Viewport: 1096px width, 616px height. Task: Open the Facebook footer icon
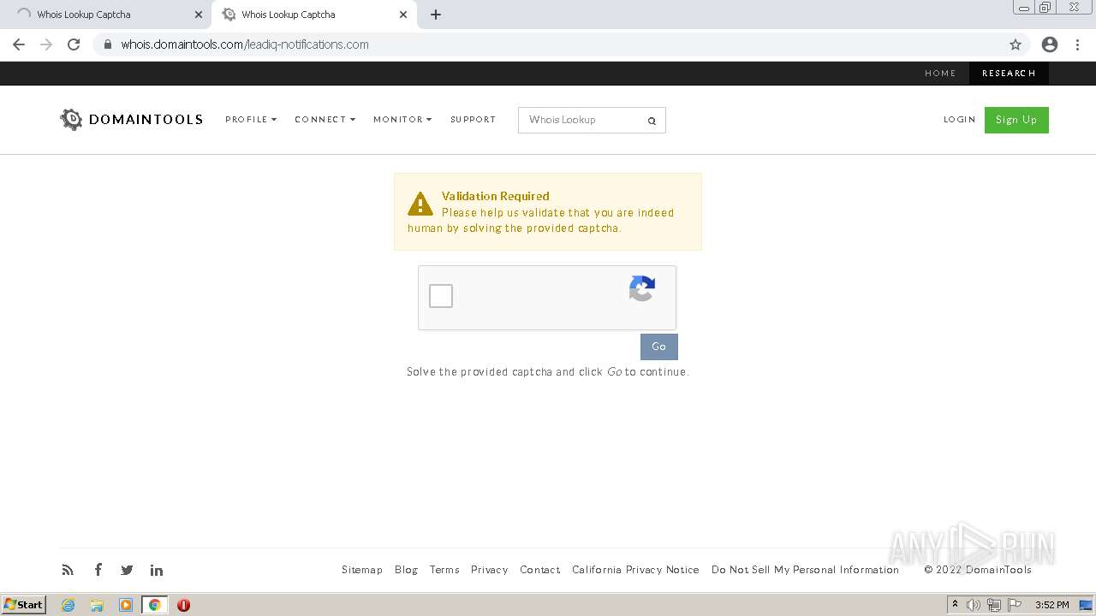[x=98, y=570]
